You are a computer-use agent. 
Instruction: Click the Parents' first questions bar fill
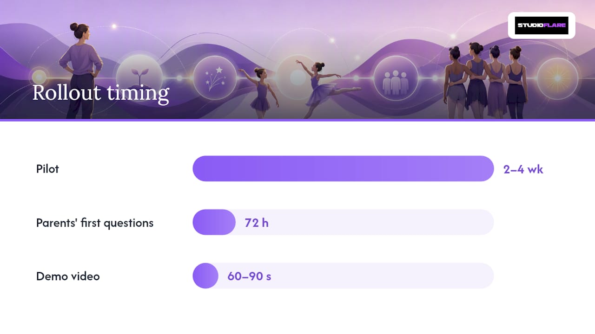pyautogui.click(x=214, y=222)
